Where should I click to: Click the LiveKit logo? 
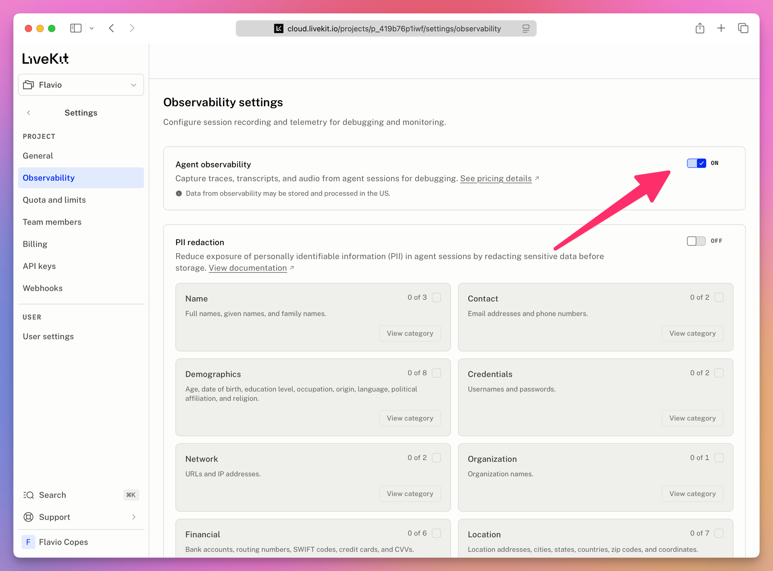(x=45, y=58)
